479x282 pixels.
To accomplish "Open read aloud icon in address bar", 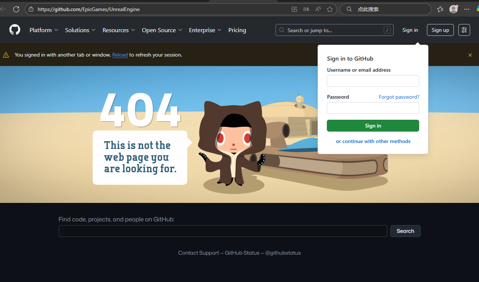I will pyautogui.click(x=318, y=9).
